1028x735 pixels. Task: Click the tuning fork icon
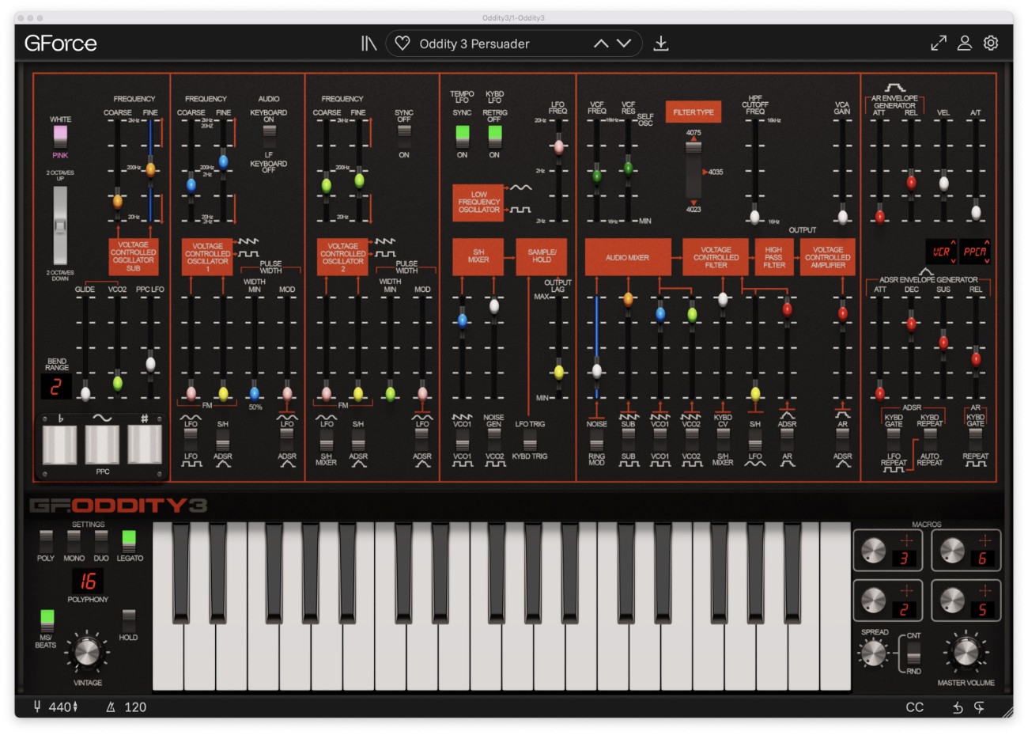click(x=37, y=707)
